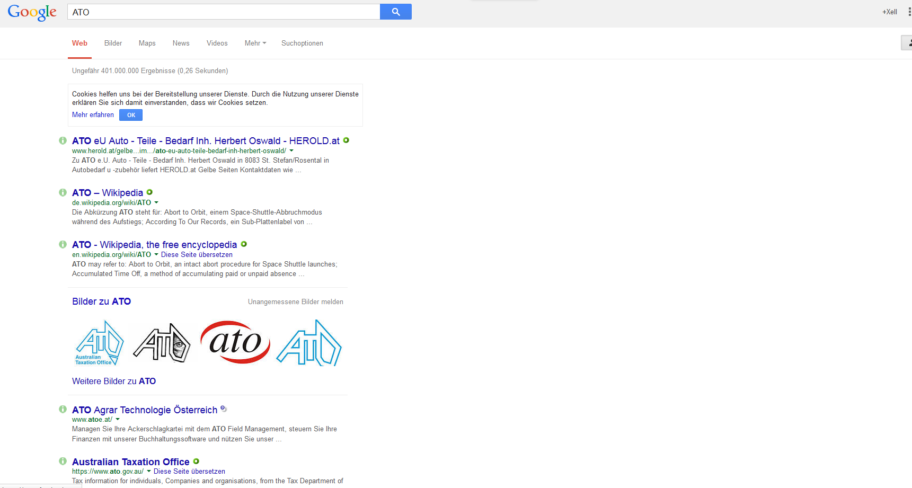This screenshot has width=912, height=488.
Task: Click Diese Seite übersetzen for ato.gov.au result
Action: coord(189,472)
